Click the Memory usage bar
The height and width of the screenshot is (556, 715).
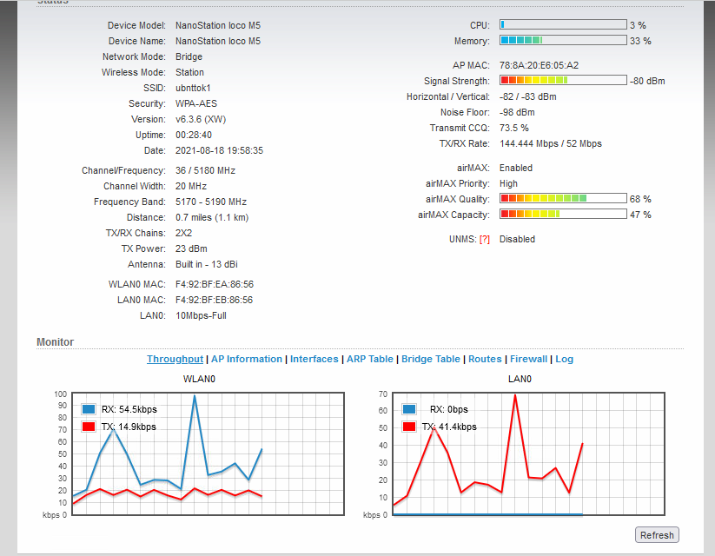tap(563, 41)
